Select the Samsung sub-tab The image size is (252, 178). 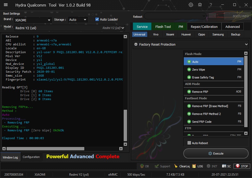[218, 34]
